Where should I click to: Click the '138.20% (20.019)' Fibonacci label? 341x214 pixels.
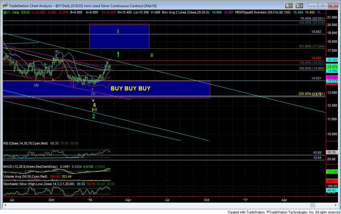click(311, 23)
